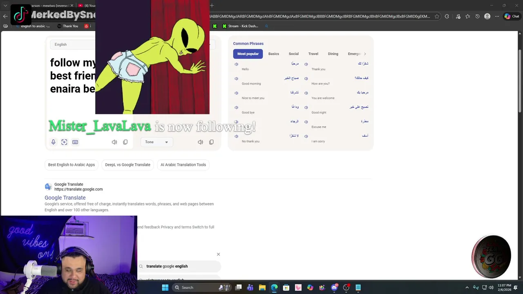Play audio for 'Nice to meet you'
The height and width of the screenshot is (294, 523).
click(236, 93)
